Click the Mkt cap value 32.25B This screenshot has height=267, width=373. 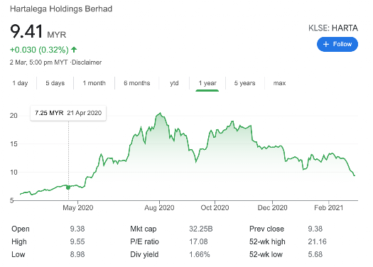[x=201, y=229]
